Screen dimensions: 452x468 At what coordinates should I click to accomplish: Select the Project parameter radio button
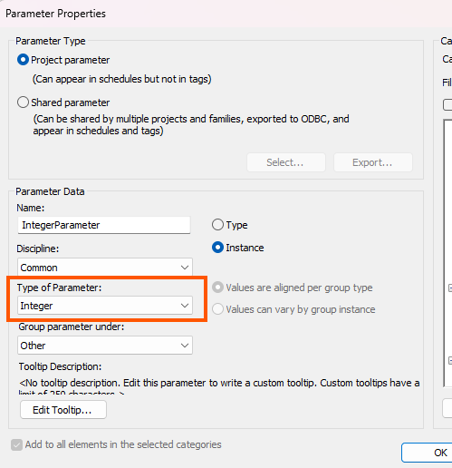(x=23, y=60)
